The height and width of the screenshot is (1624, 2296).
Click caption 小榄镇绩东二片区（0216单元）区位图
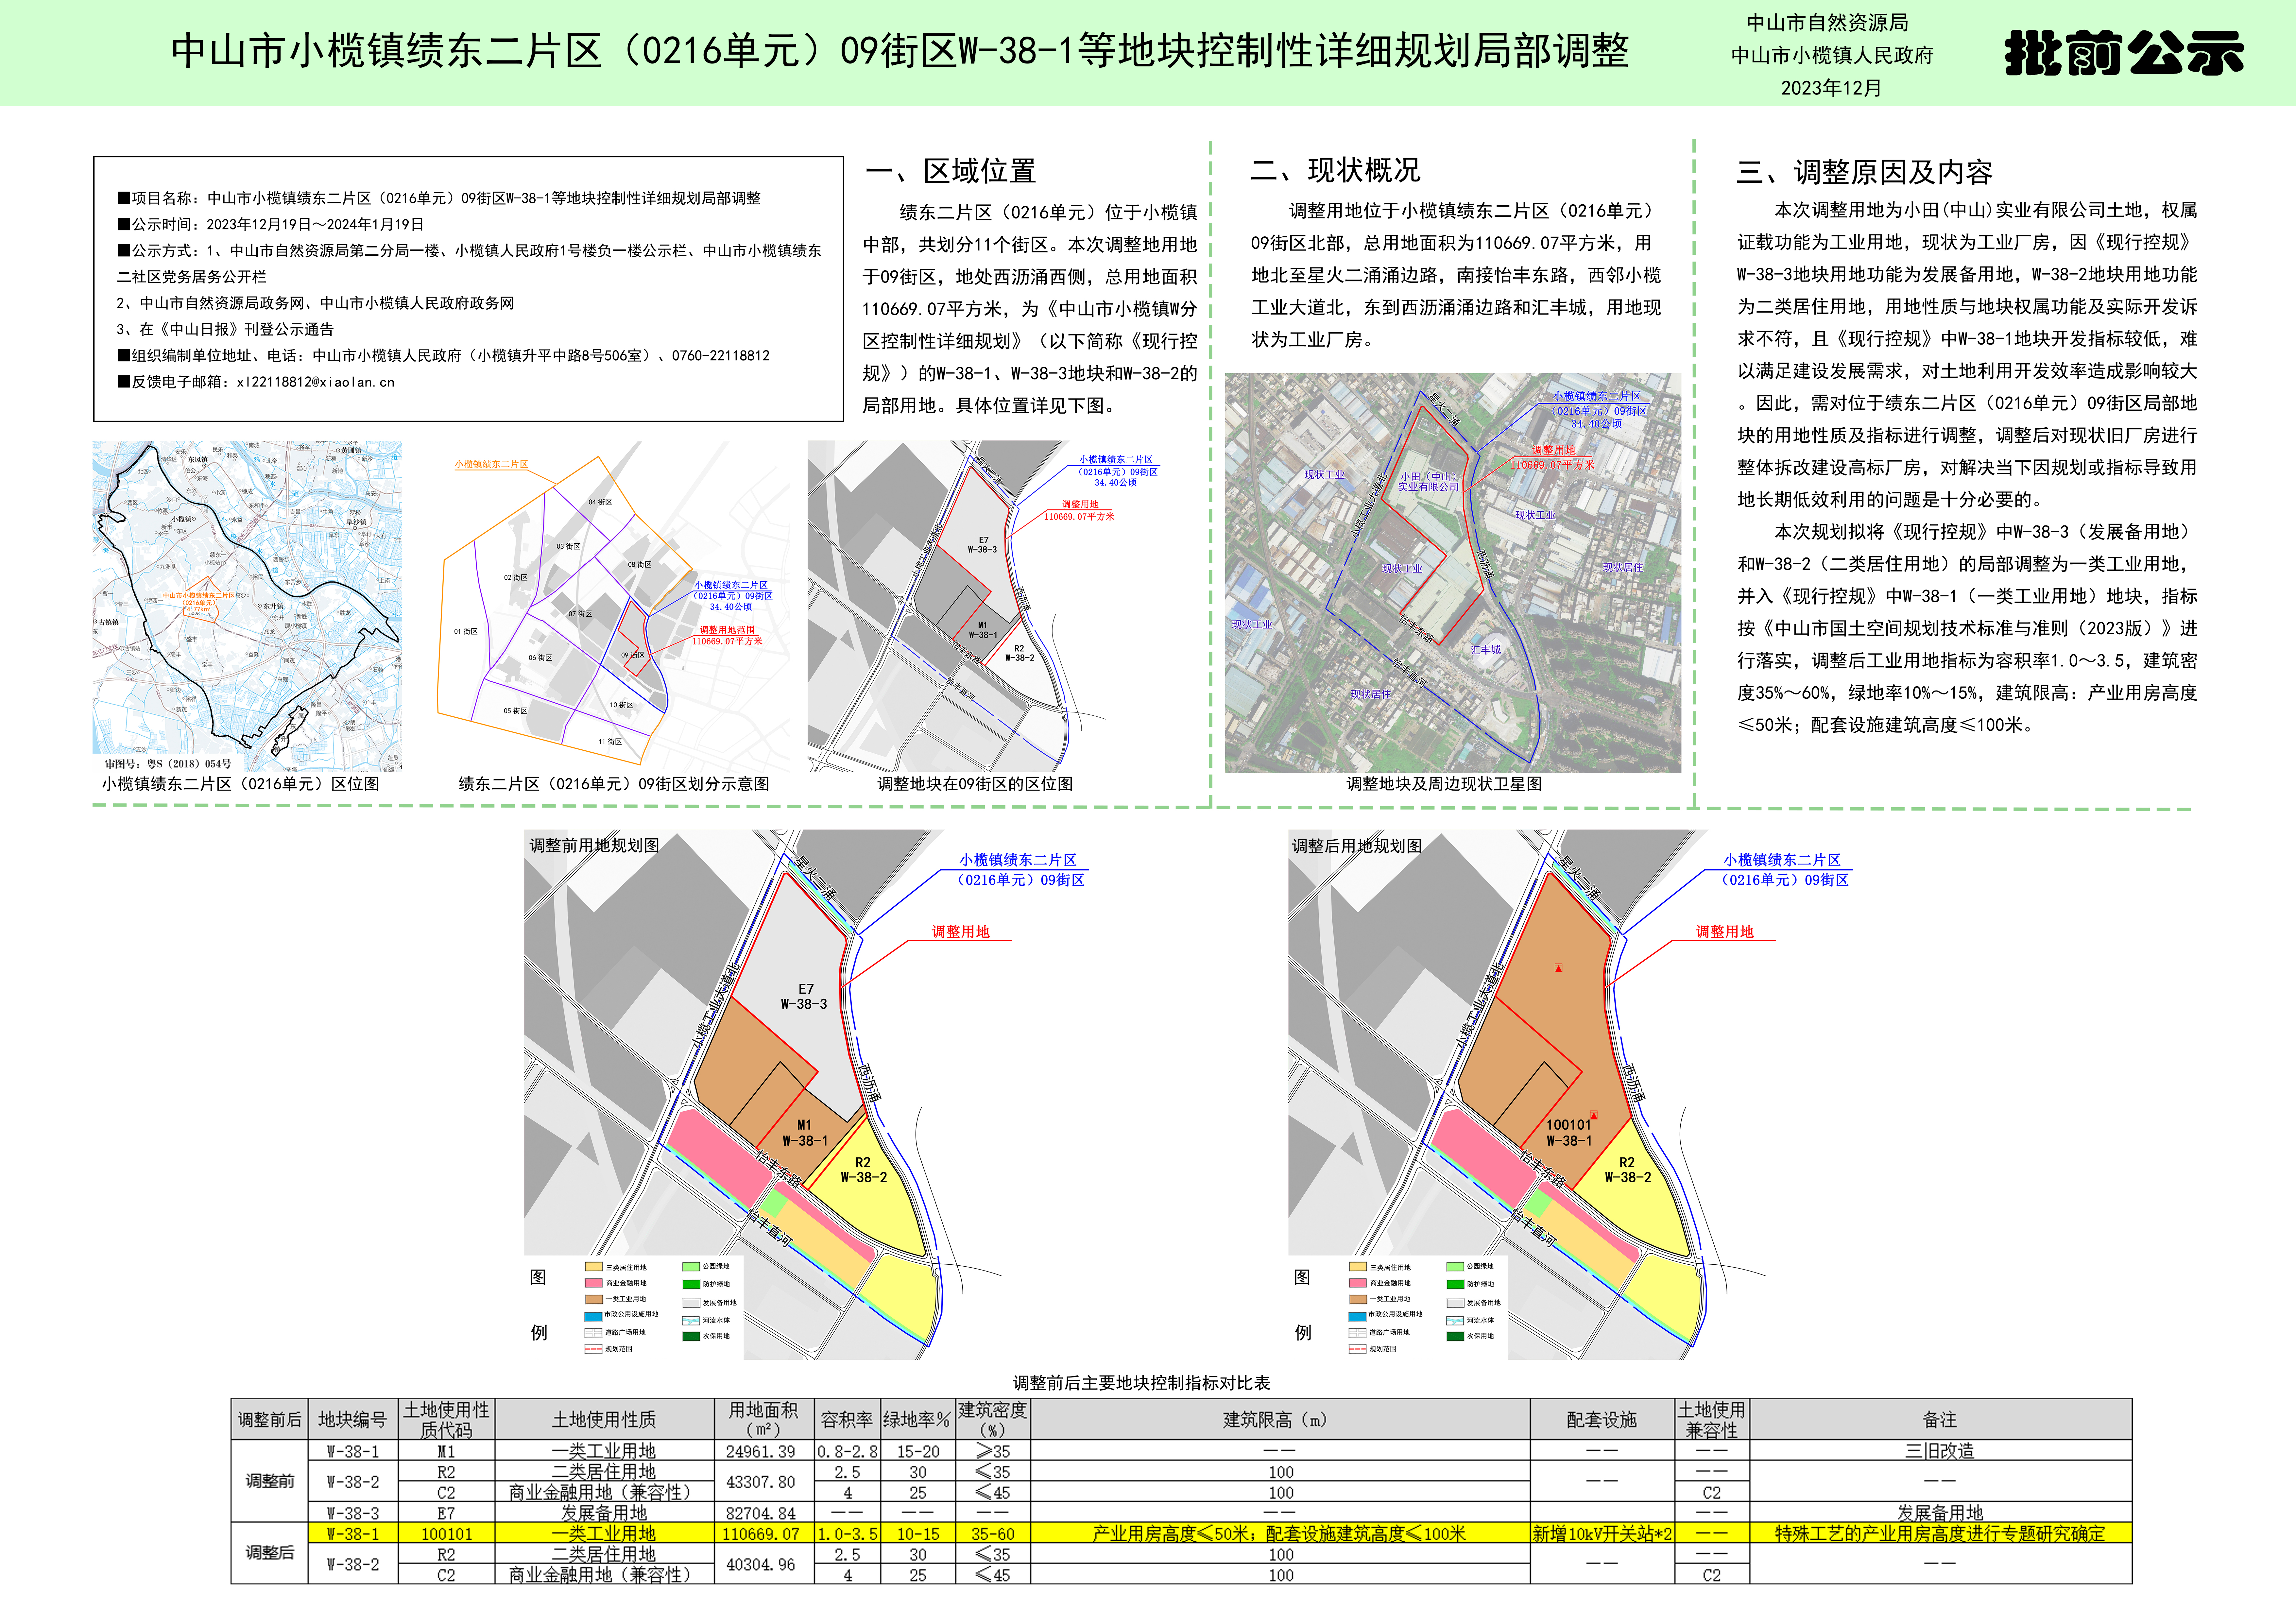click(241, 784)
